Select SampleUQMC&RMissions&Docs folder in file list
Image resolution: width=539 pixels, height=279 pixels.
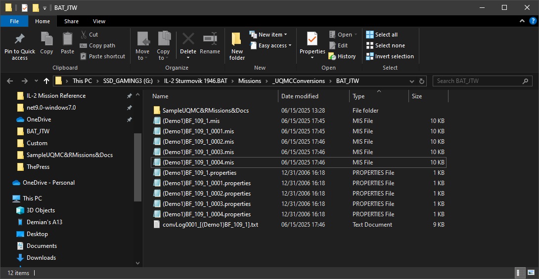coord(299,111)
